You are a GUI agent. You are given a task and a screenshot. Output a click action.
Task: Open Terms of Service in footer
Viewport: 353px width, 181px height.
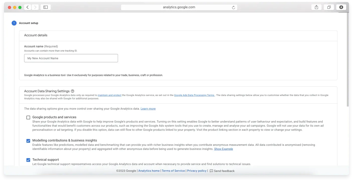pos(173,171)
